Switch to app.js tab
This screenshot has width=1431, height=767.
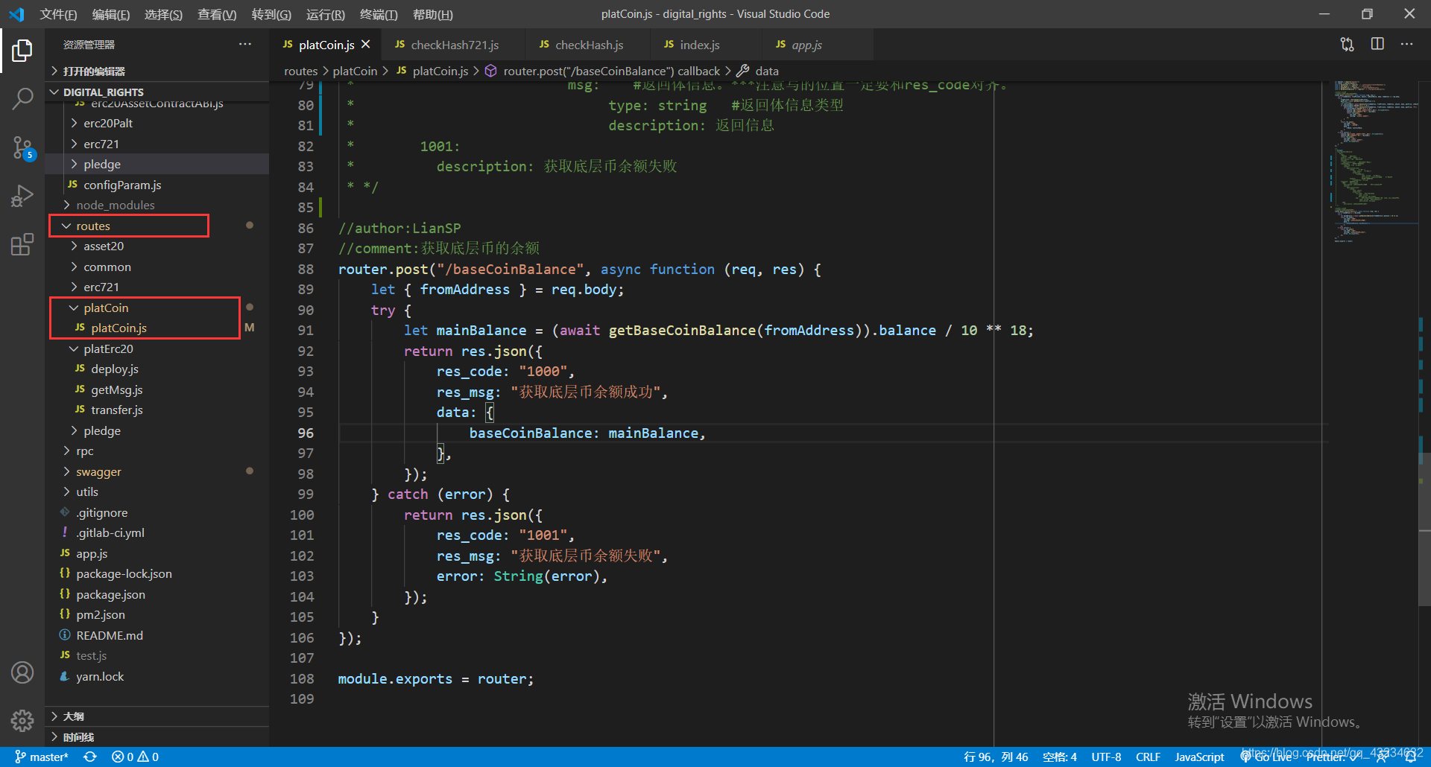point(818,45)
